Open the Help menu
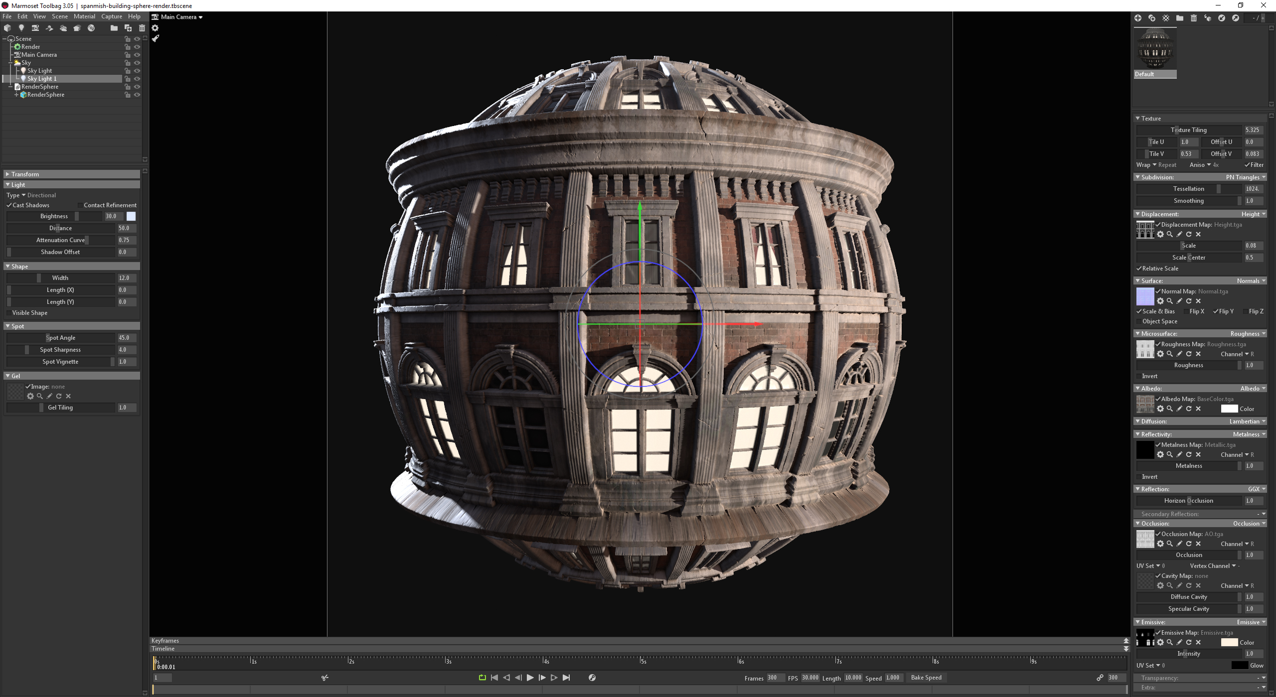 (x=134, y=16)
